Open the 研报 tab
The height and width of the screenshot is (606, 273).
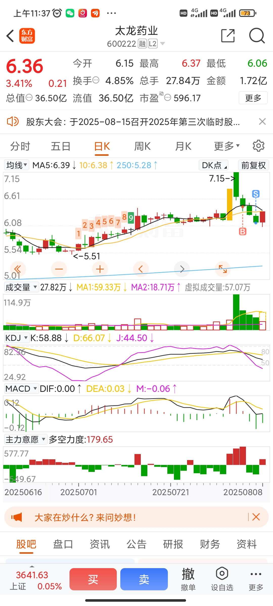tap(173, 544)
